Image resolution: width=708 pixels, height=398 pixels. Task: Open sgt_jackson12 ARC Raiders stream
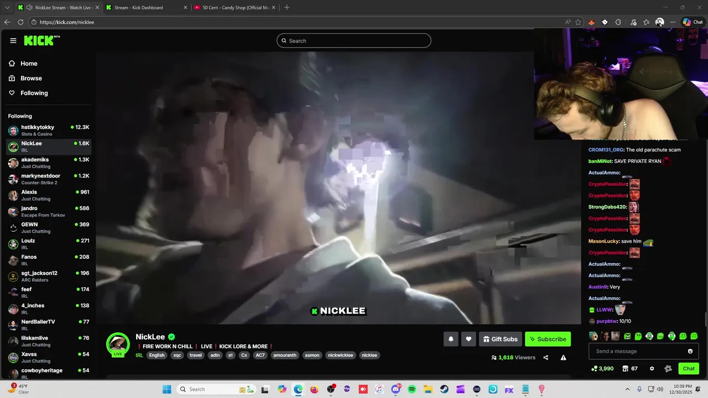tap(49, 276)
